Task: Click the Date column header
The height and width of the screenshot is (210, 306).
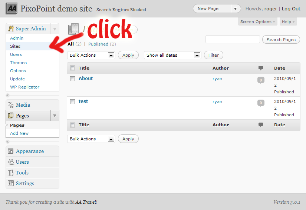Action: pos(279,68)
